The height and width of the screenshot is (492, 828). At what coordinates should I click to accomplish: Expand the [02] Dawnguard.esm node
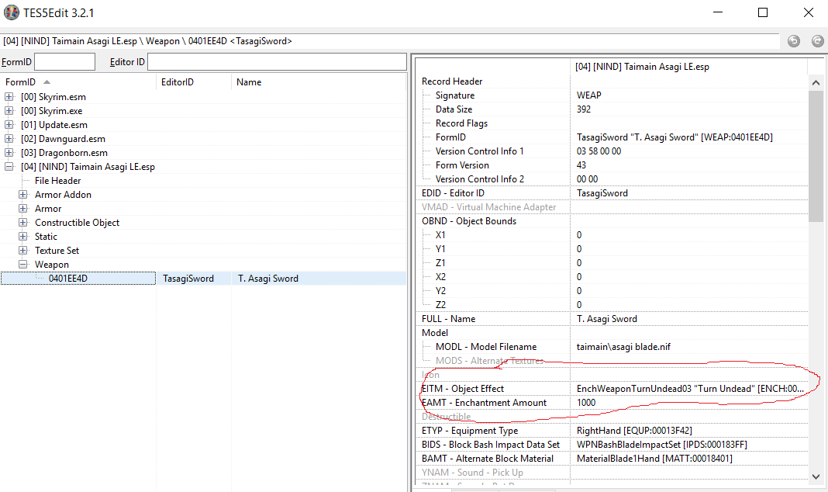point(9,138)
